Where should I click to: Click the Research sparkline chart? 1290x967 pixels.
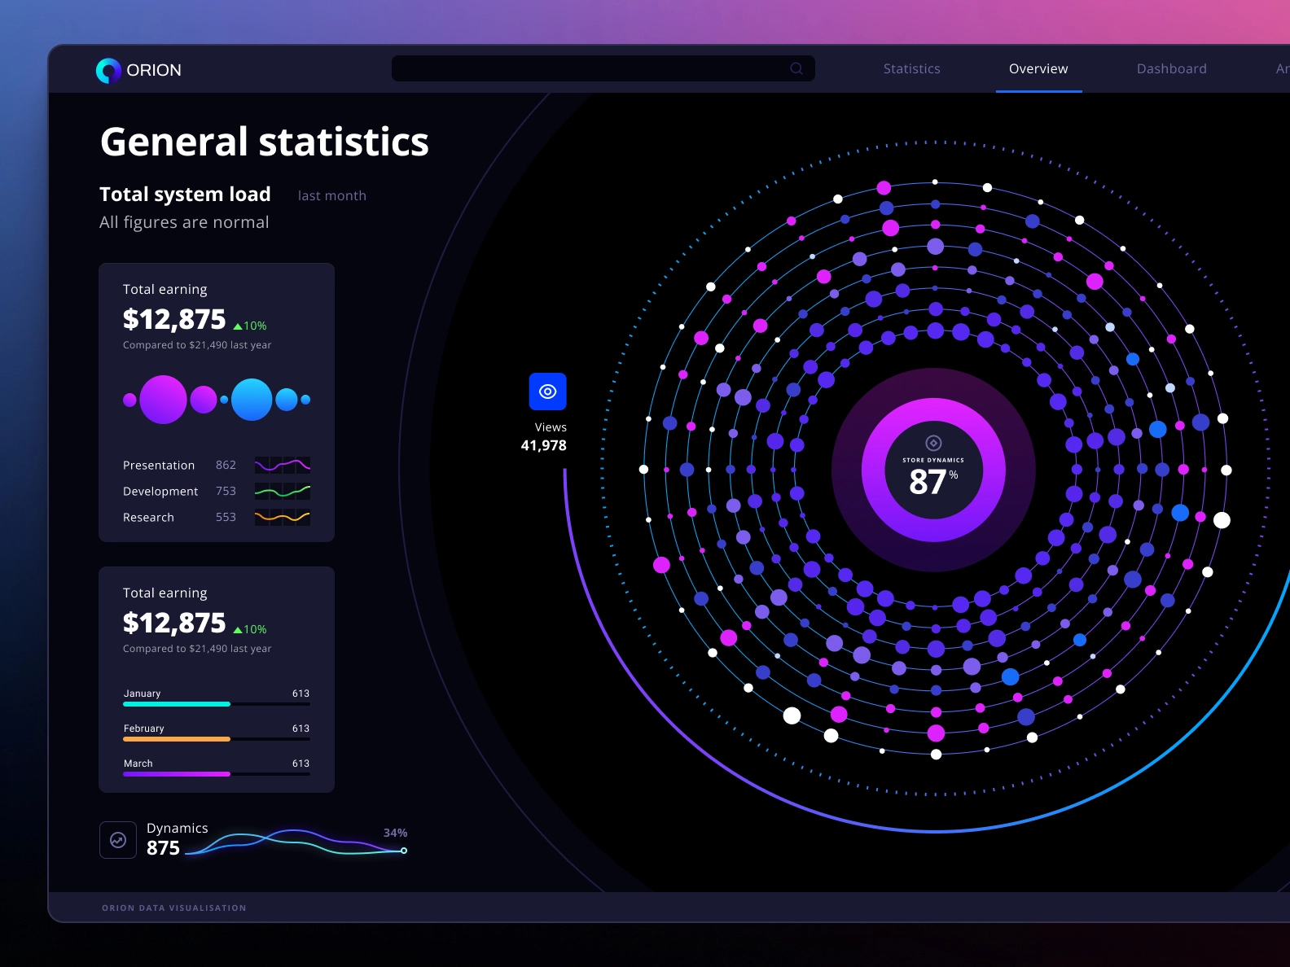[282, 518]
